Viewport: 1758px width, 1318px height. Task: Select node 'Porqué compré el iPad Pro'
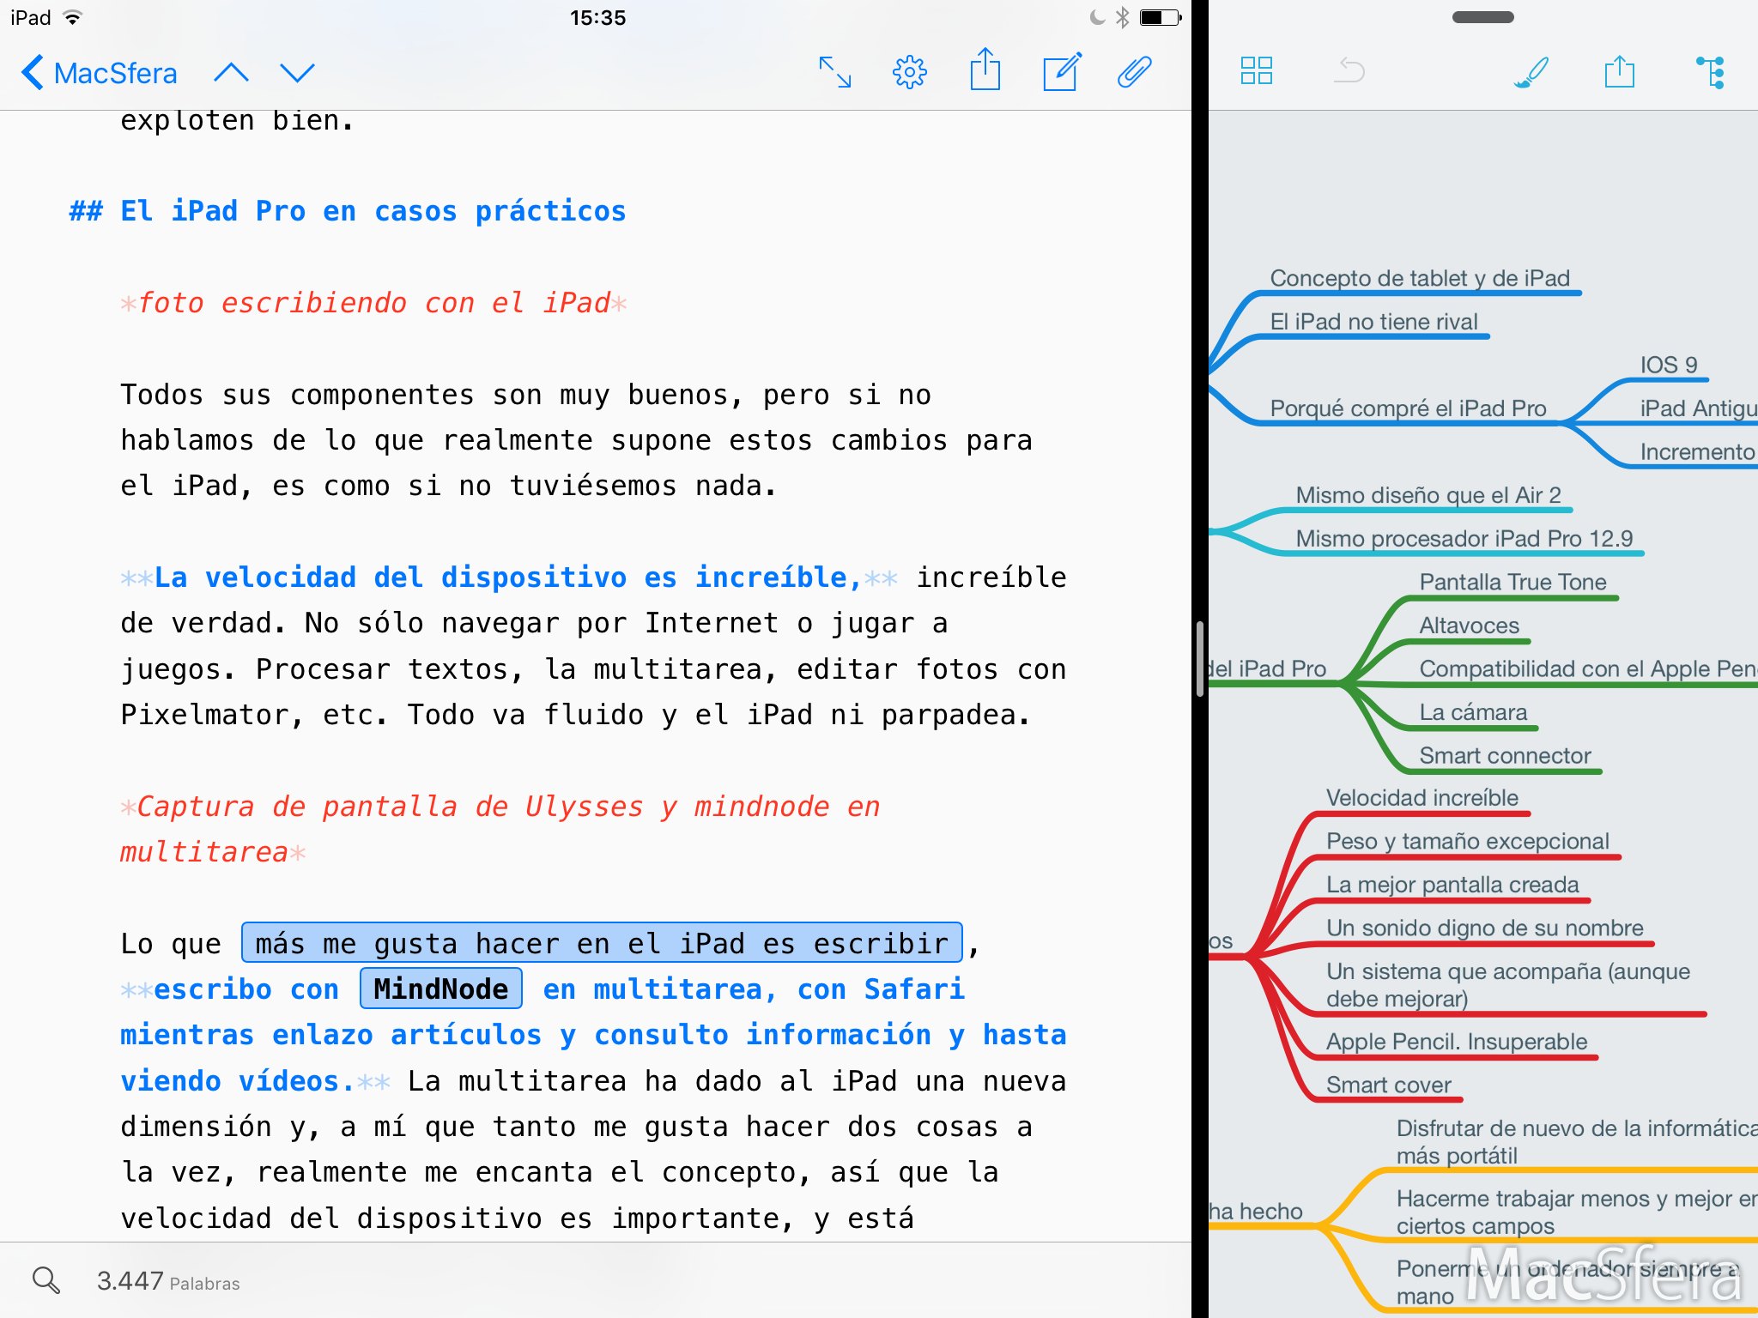coord(1408,408)
